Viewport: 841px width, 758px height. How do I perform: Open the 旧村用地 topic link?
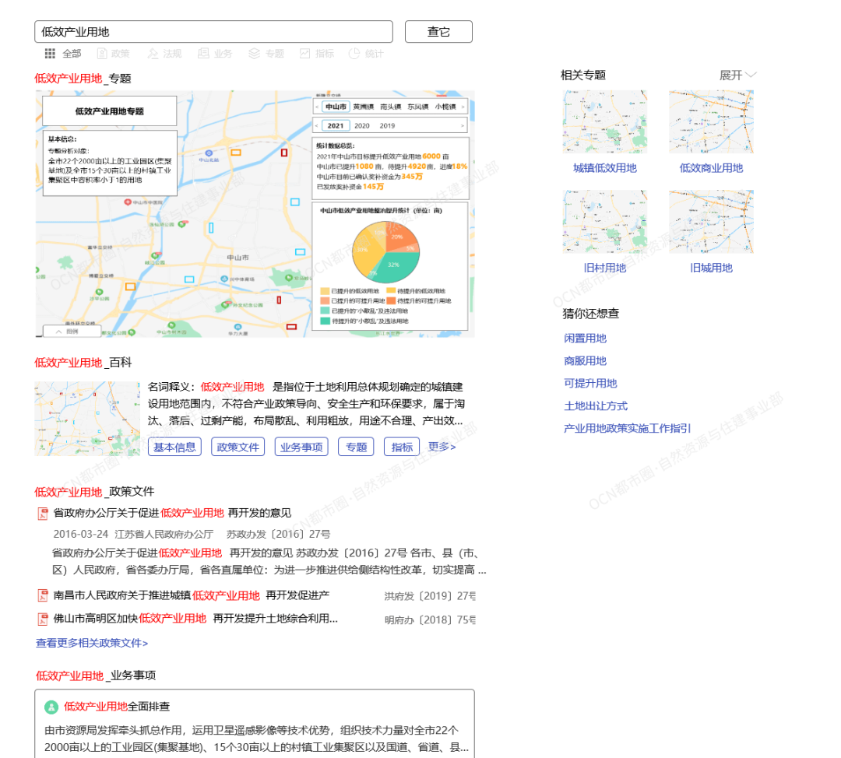click(x=604, y=268)
